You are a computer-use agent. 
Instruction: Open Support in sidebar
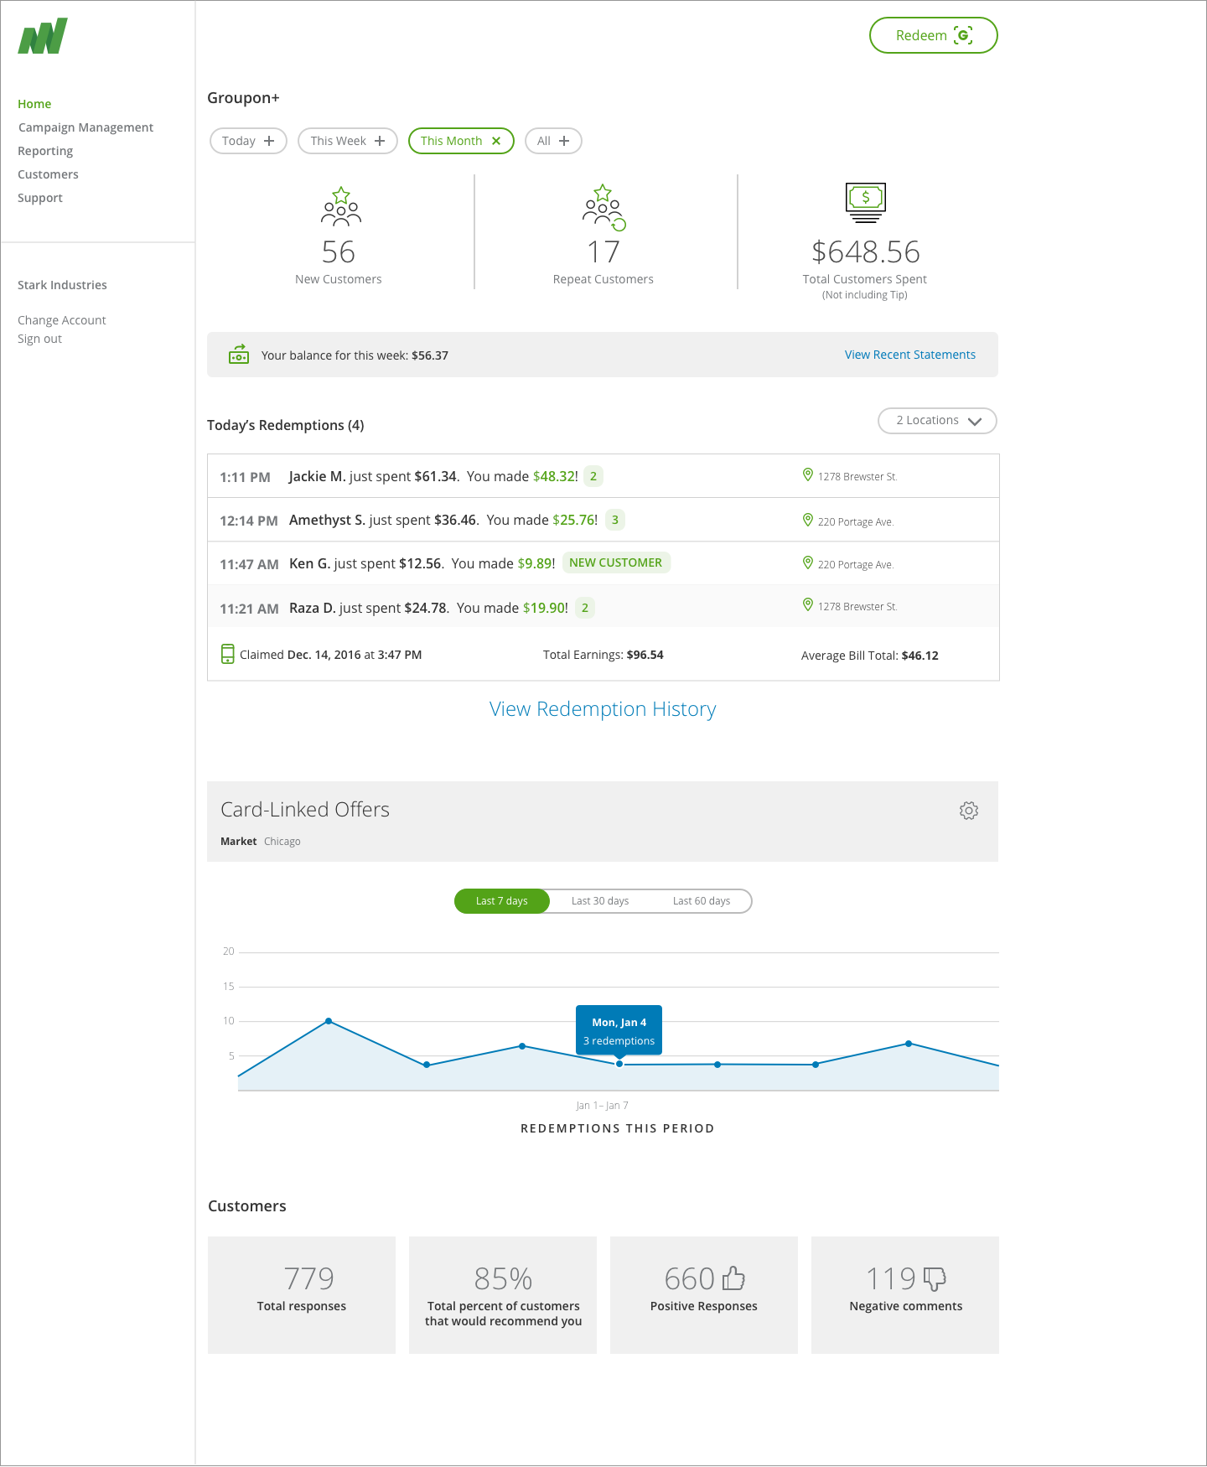click(40, 198)
